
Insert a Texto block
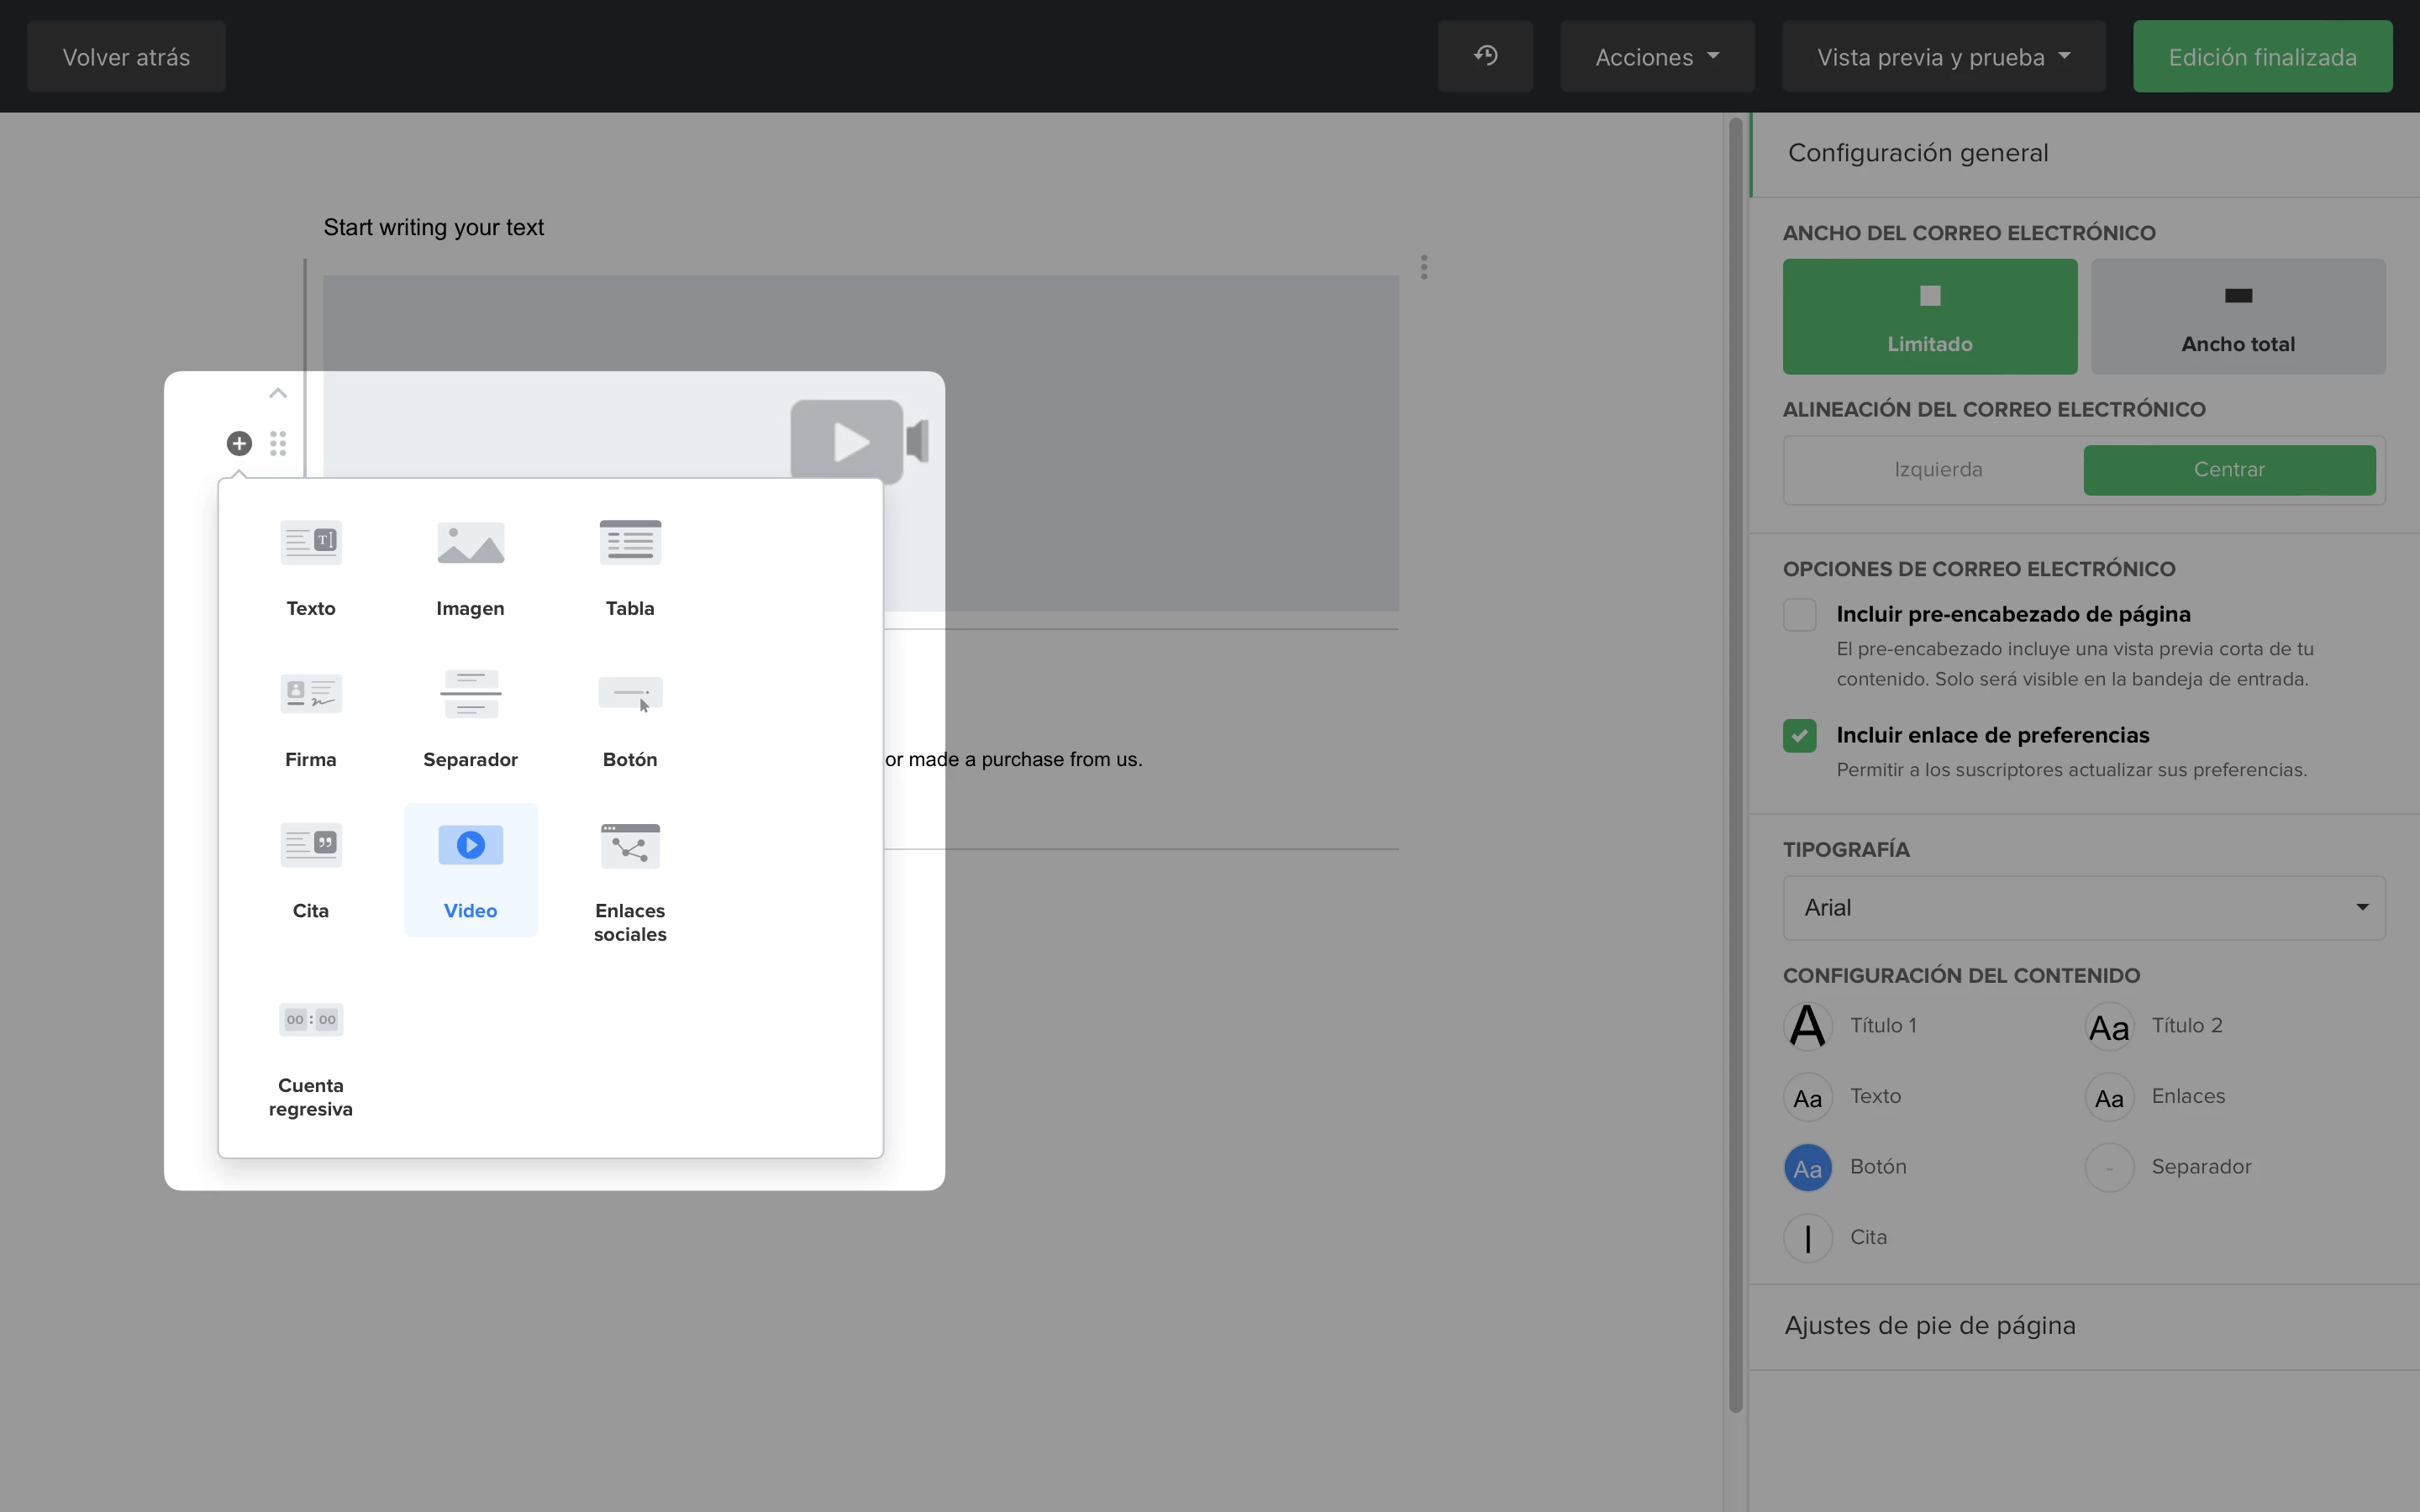(x=311, y=567)
